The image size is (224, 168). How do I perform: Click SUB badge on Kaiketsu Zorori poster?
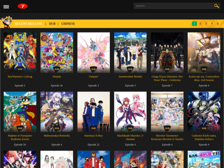coord(20,128)
